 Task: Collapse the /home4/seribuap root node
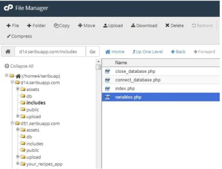click(7, 75)
